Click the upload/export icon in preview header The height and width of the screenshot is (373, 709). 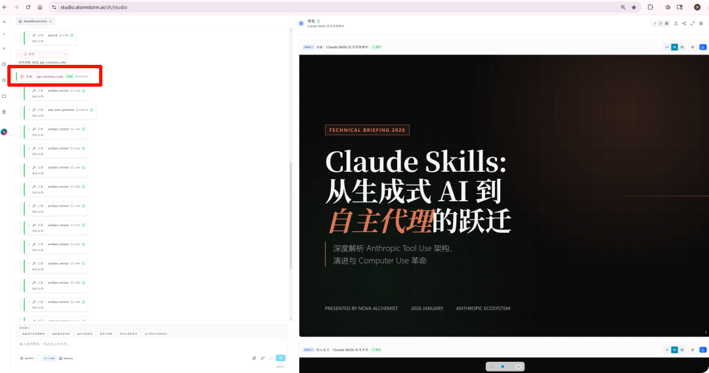(676, 24)
